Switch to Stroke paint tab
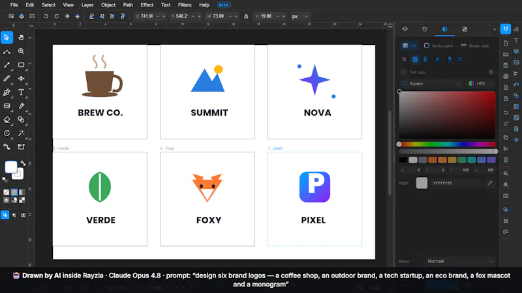522x293 pixels. (438, 46)
